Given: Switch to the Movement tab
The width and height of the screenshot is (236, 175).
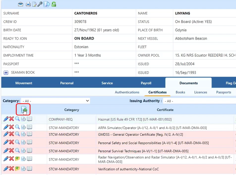Looking at the screenshot, I should (24, 83).
